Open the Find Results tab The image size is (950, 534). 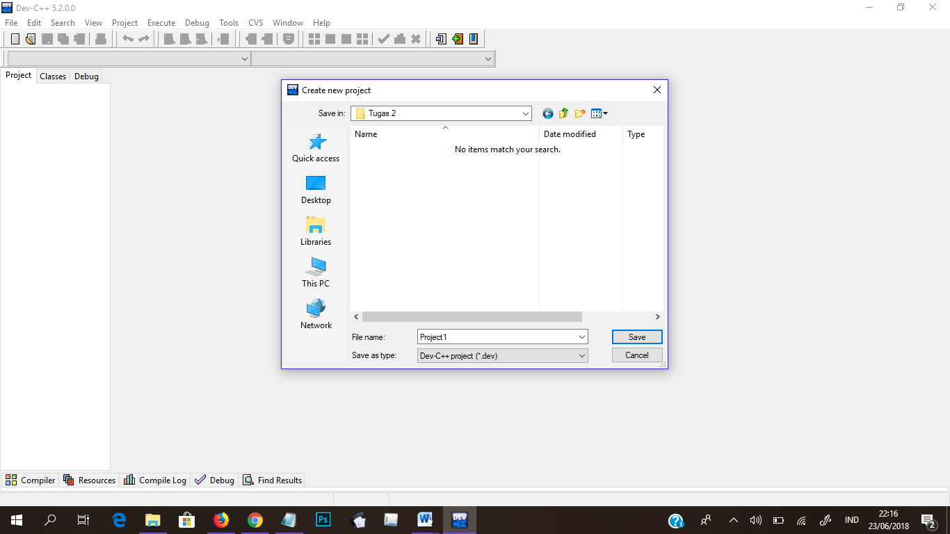(273, 480)
